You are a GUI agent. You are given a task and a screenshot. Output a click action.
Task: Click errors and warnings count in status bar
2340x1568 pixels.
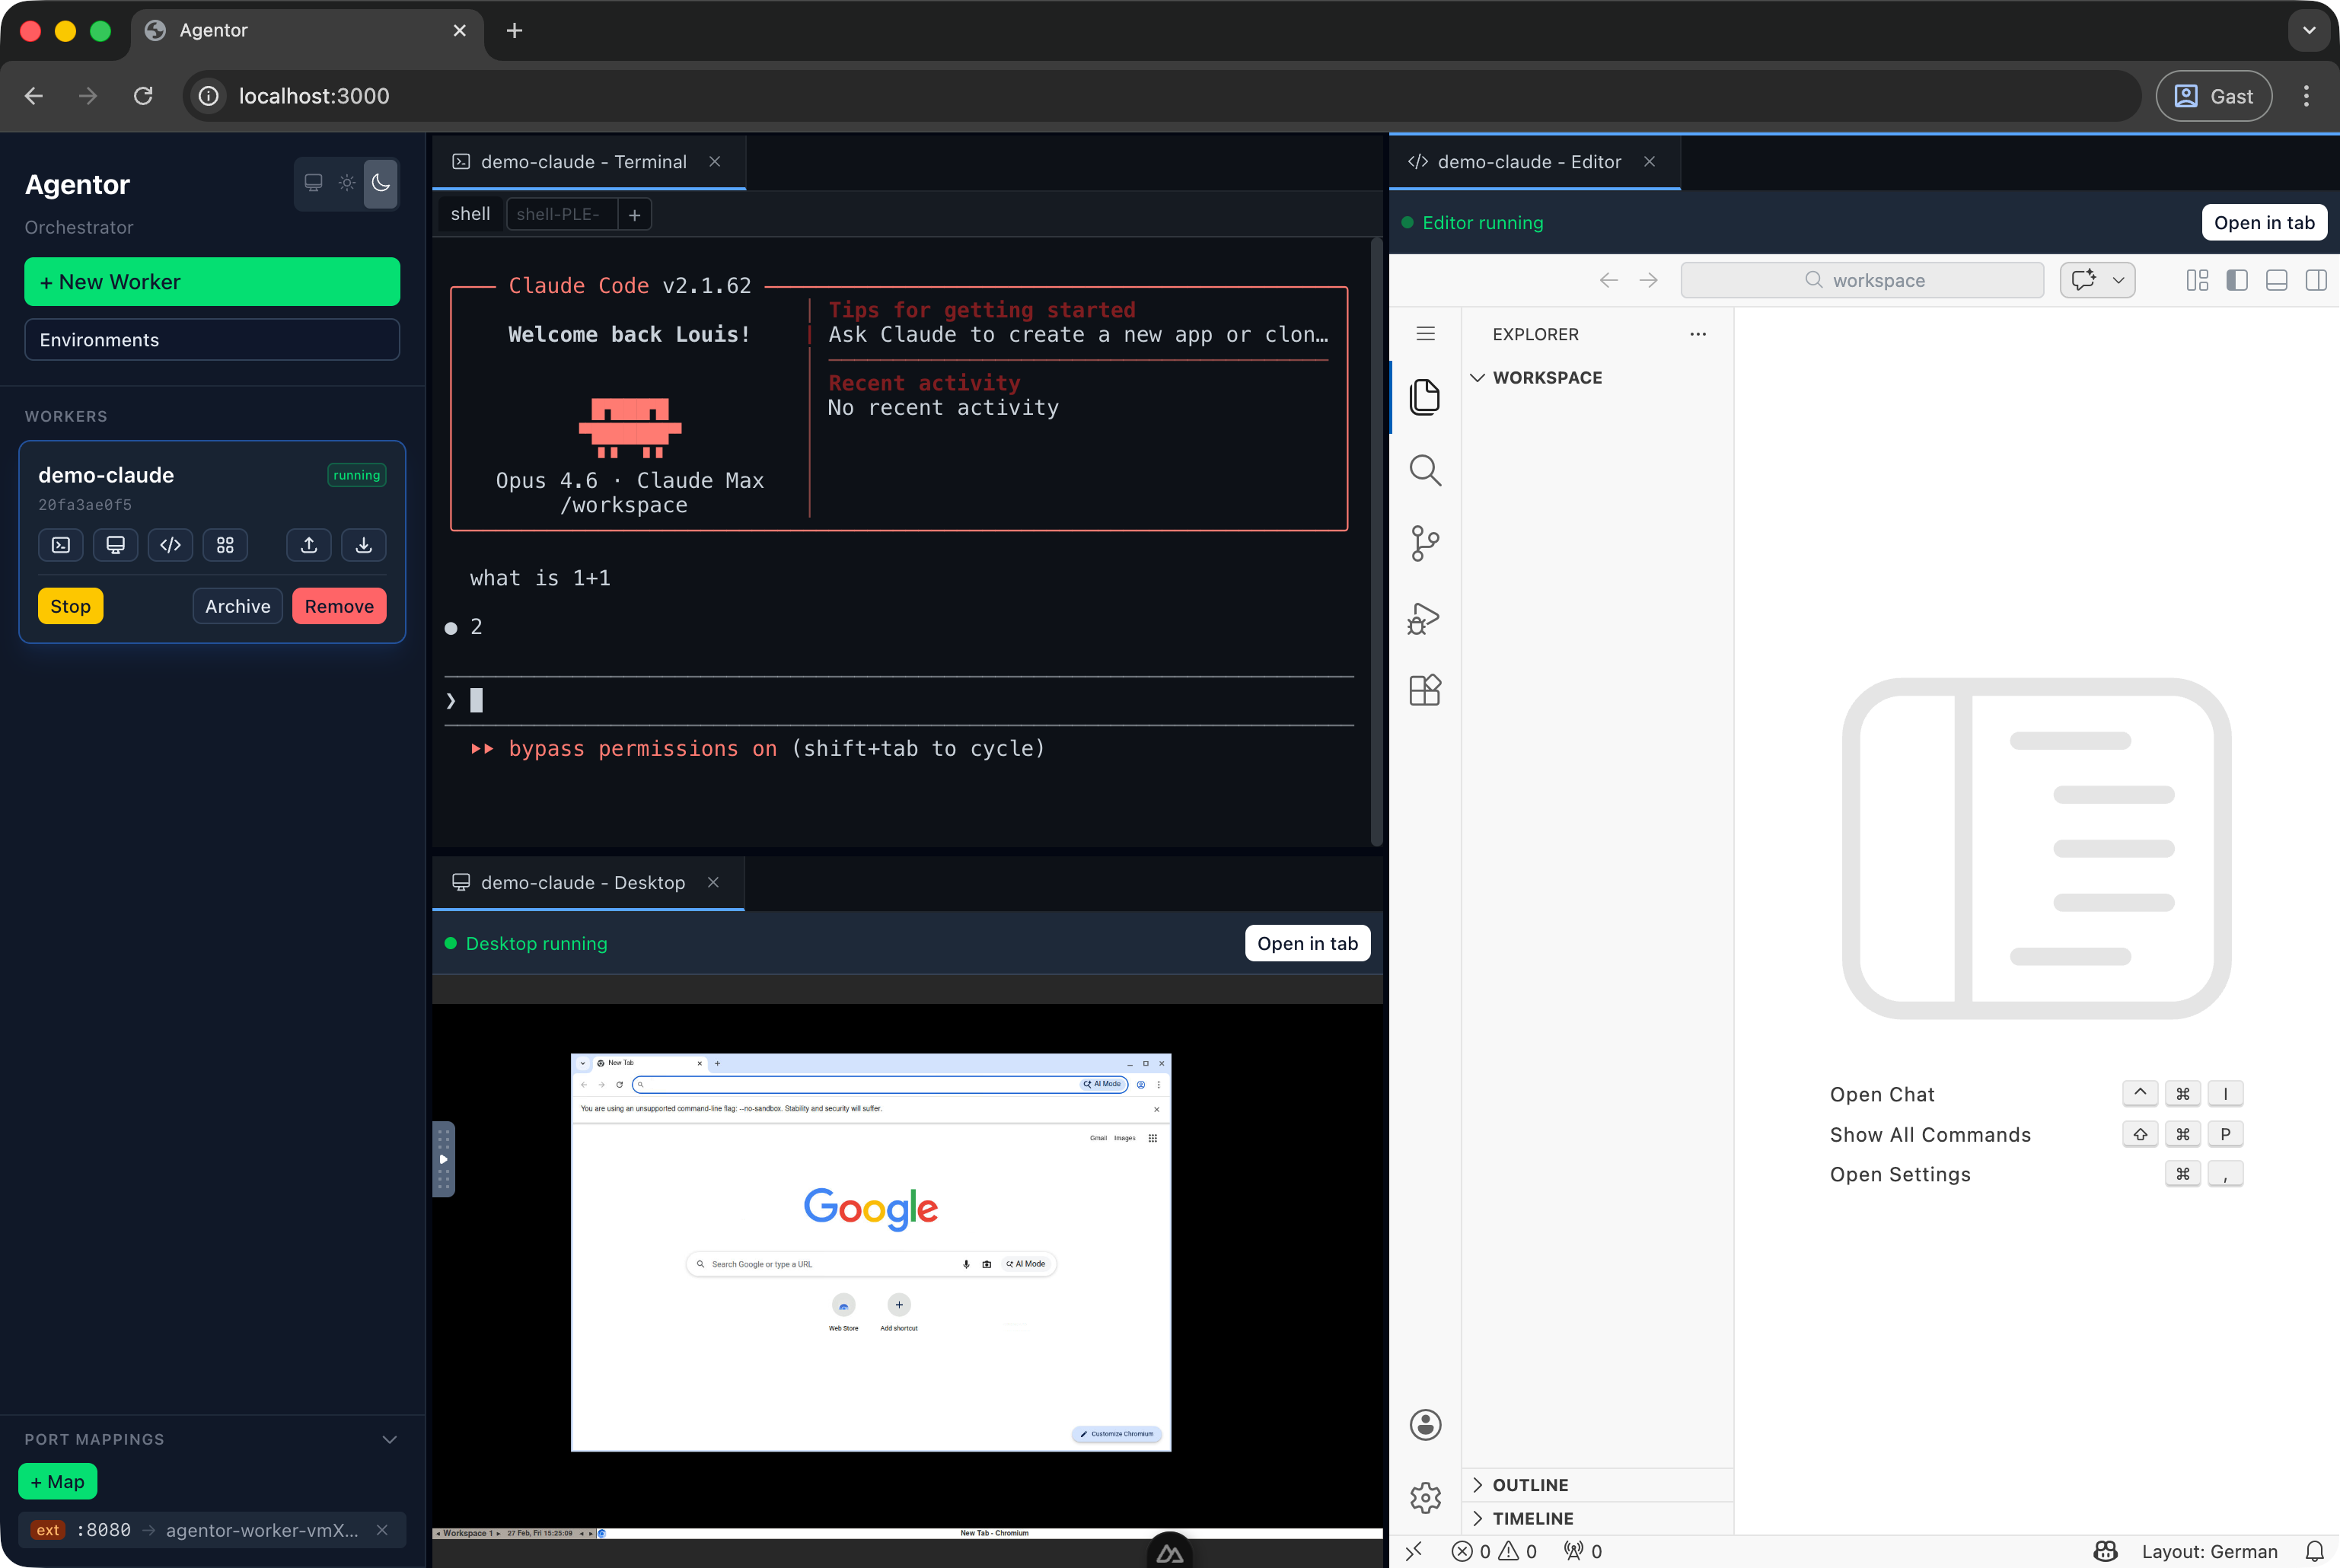pos(1494,1551)
